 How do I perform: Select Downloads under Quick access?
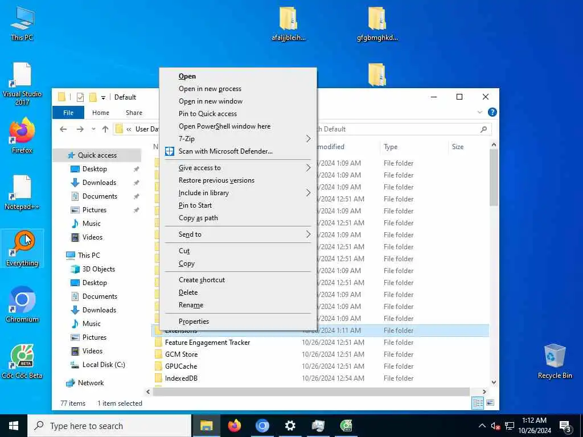click(99, 183)
